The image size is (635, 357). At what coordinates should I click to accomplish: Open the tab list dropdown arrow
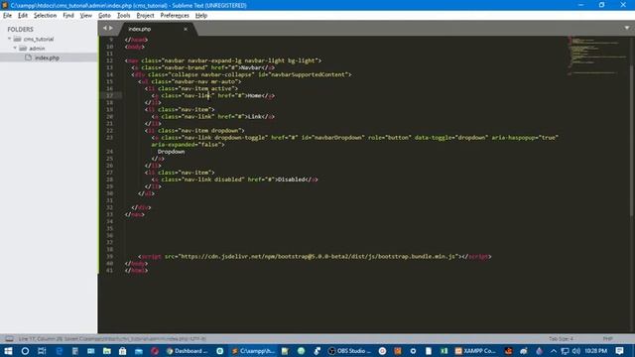(627, 28)
